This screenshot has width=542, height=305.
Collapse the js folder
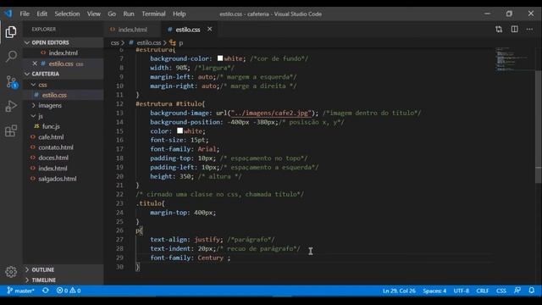pos(41,116)
